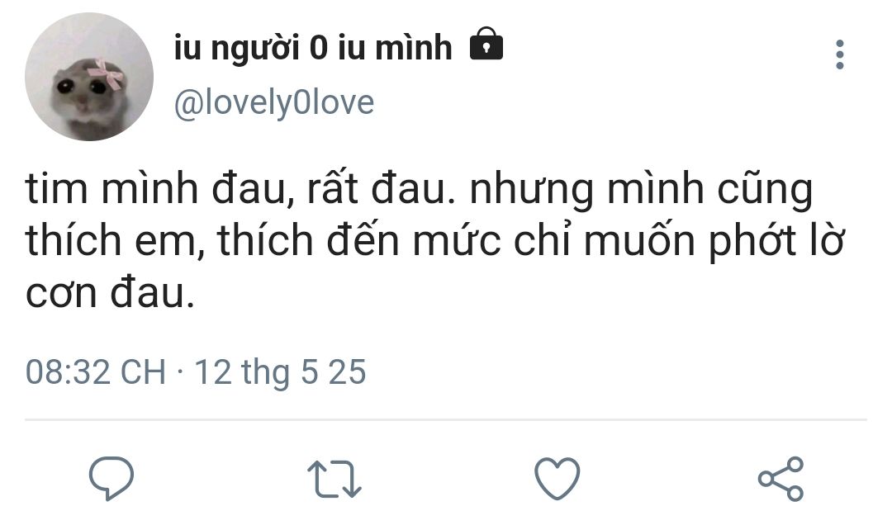Click the date "12 thg 5 25"
Viewport: 892px width, 525px height.
[x=280, y=372]
